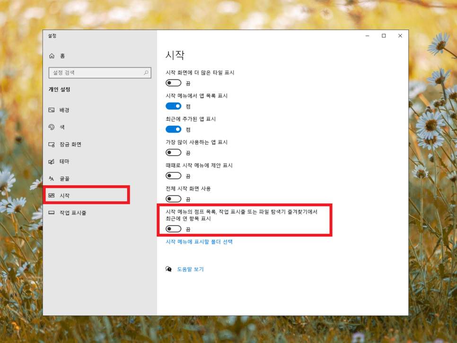457x343 pixels.
Task: Maximize the 설정 window
Action: (x=384, y=36)
